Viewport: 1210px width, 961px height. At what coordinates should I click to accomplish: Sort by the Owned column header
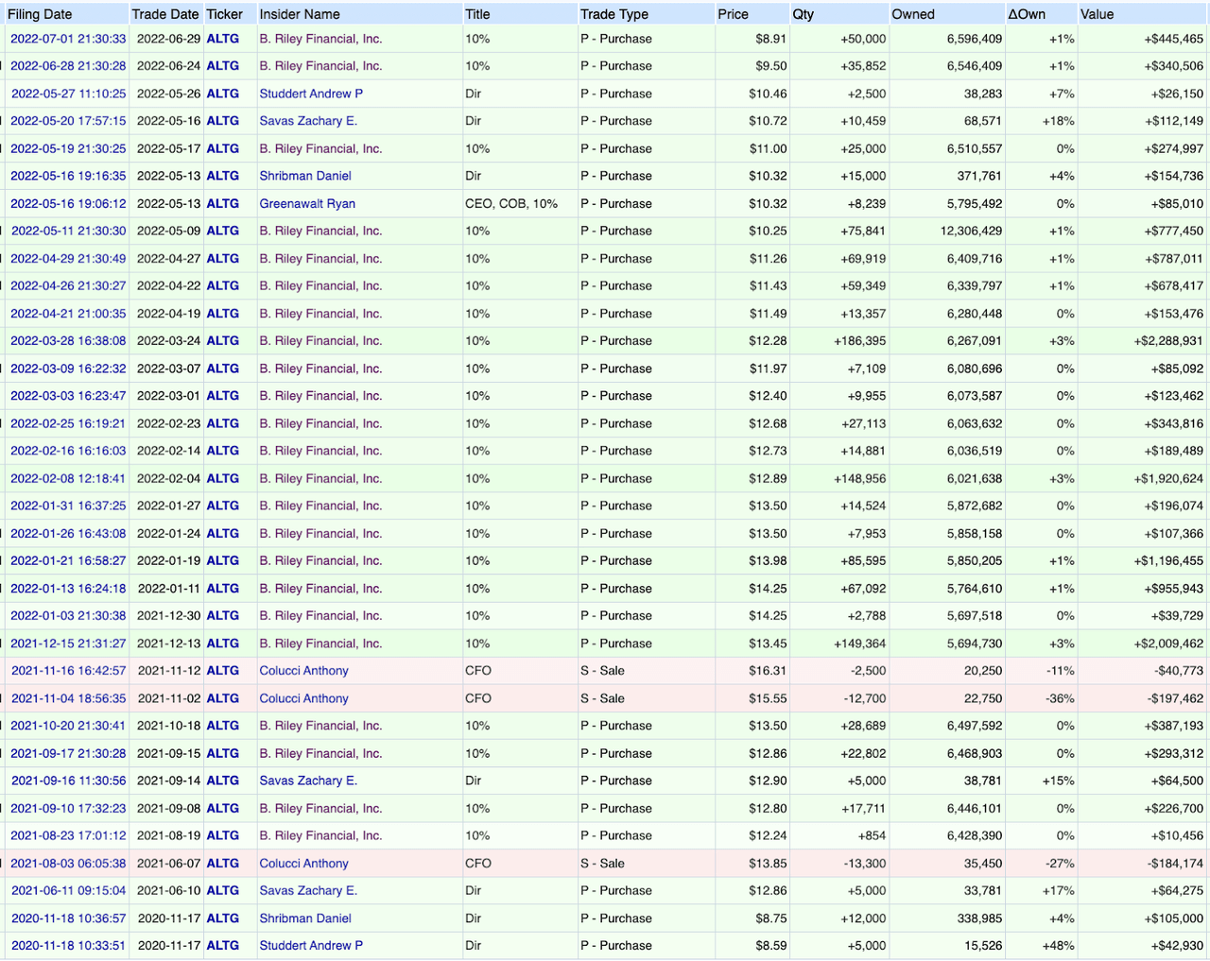click(x=913, y=14)
